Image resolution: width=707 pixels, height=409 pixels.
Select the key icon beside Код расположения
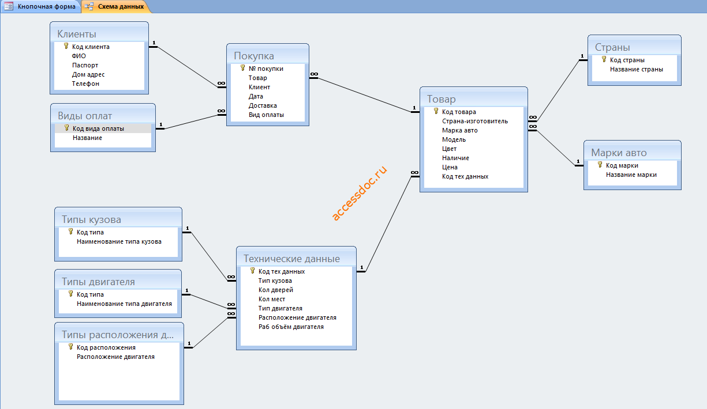(71, 347)
